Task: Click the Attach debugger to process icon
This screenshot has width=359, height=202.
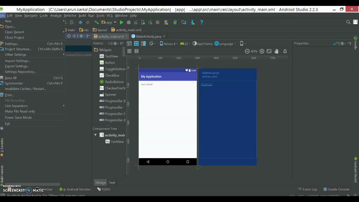Action: tap(143, 22)
